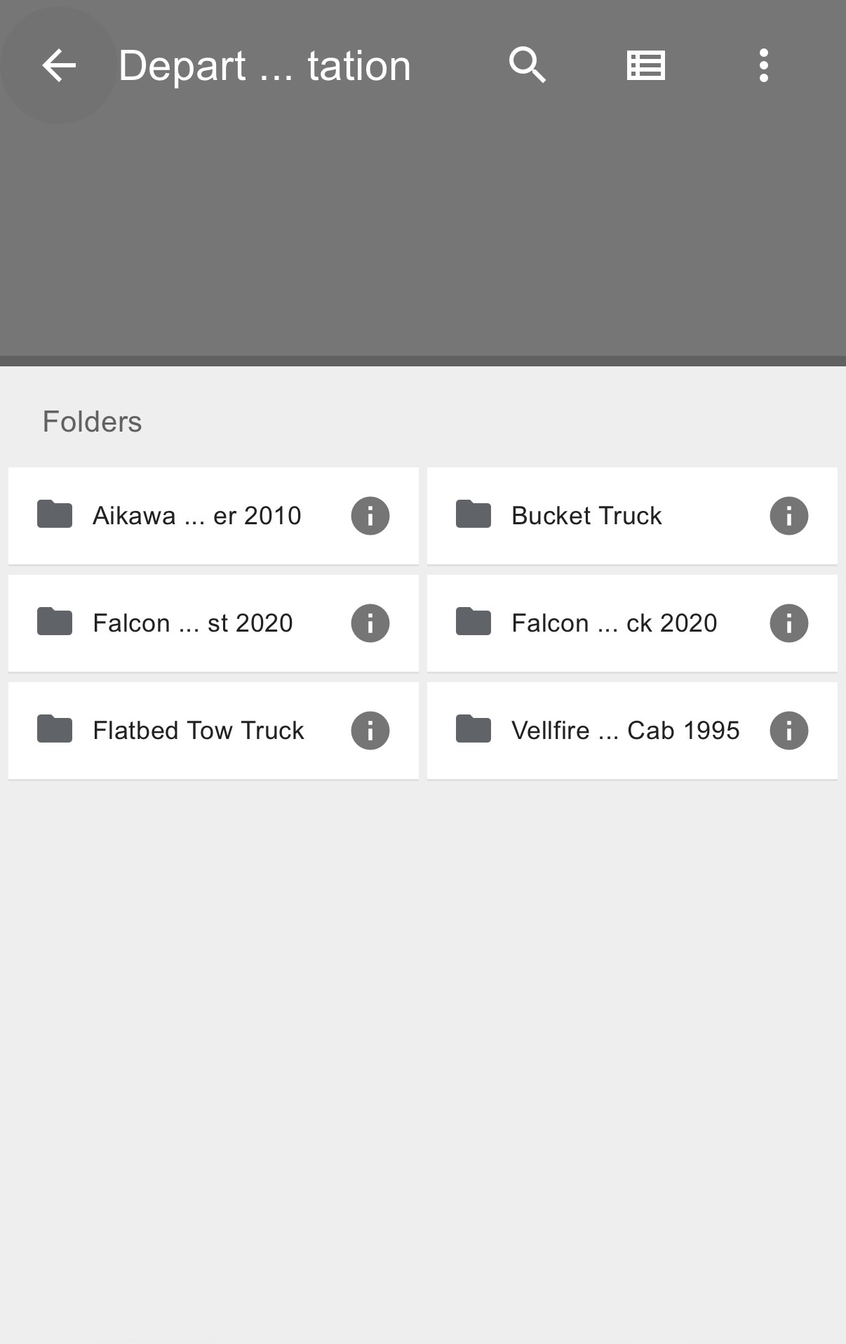The image size is (846, 1344).
Task: Show info for Bucket Truck folder
Action: [789, 516]
